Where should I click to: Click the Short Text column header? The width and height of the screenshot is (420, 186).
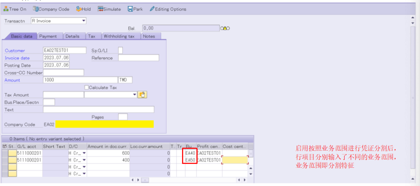tap(56, 146)
